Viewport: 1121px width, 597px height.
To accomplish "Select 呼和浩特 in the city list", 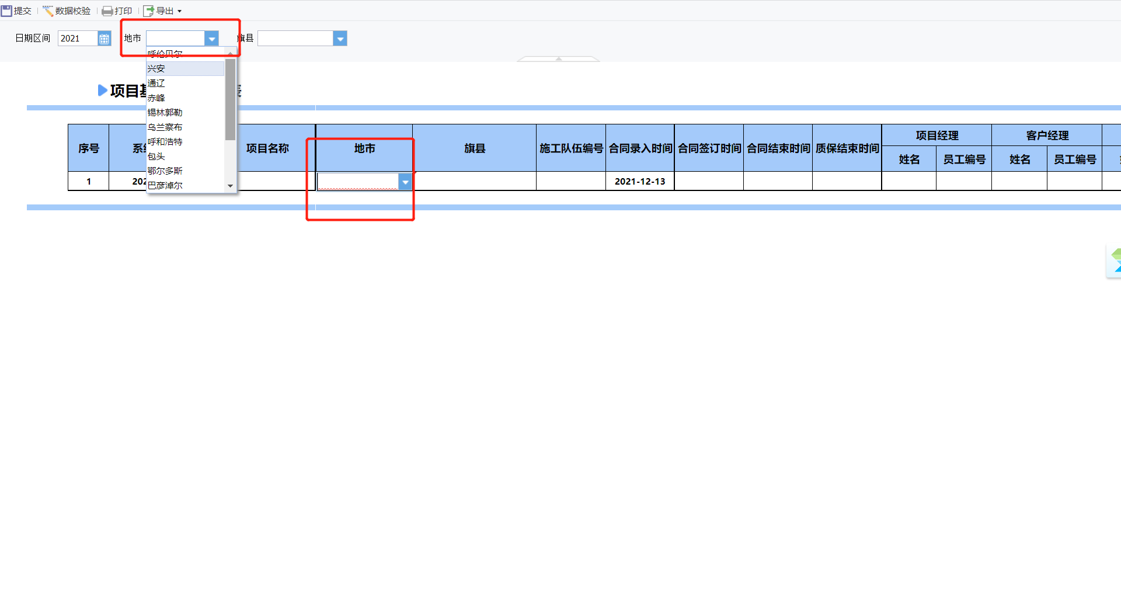I will [x=185, y=141].
